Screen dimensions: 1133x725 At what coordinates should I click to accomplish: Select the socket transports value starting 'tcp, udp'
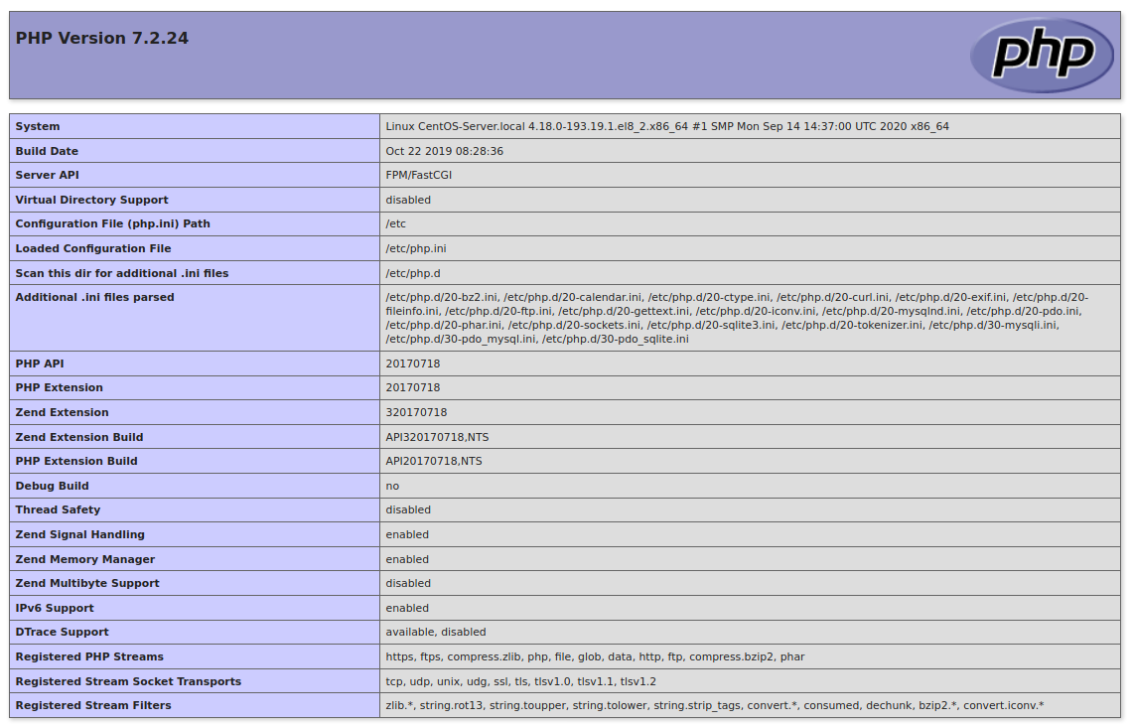(x=521, y=681)
